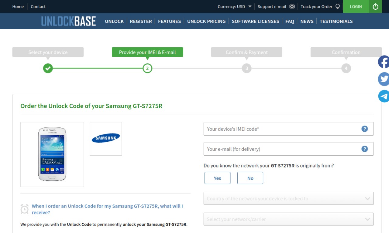Open the FEATURES menu item

coord(169,21)
